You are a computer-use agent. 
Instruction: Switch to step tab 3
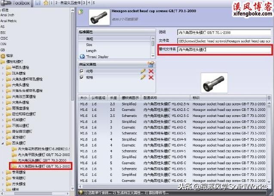(84, 3)
